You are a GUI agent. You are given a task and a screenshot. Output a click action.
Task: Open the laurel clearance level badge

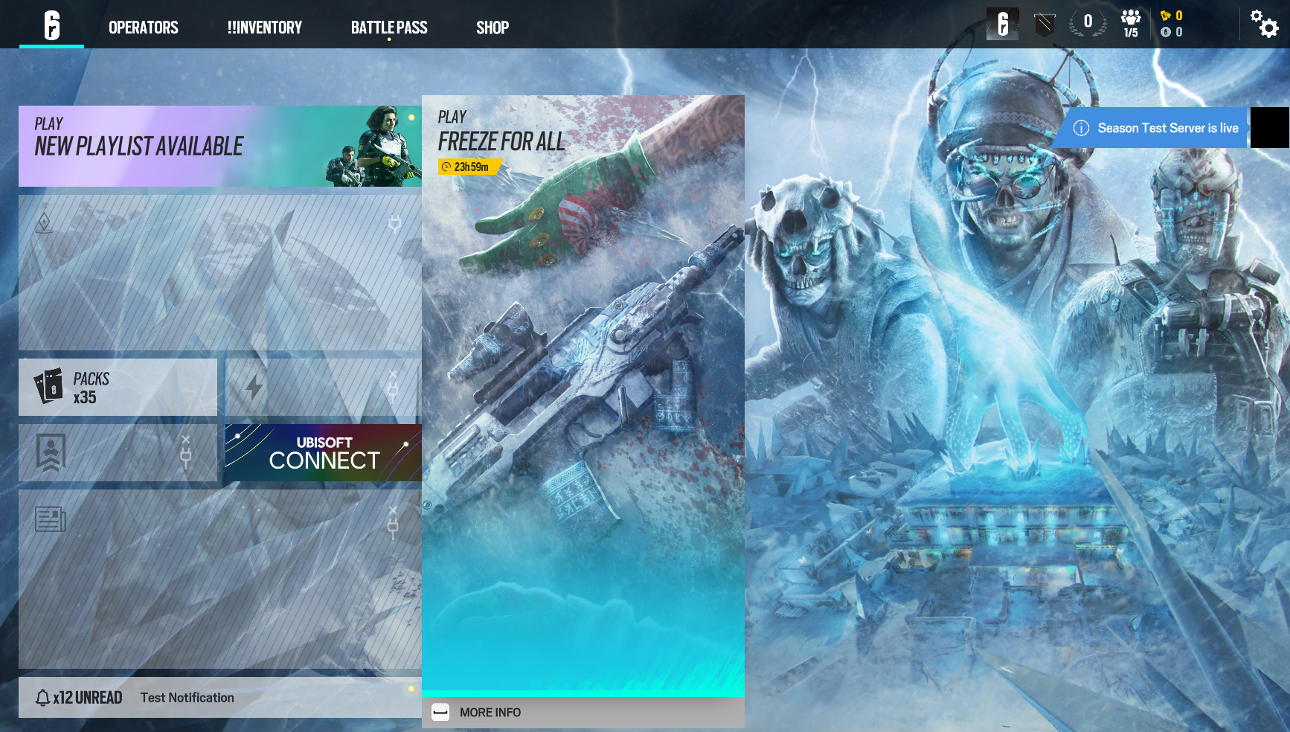[x=1088, y=23]
